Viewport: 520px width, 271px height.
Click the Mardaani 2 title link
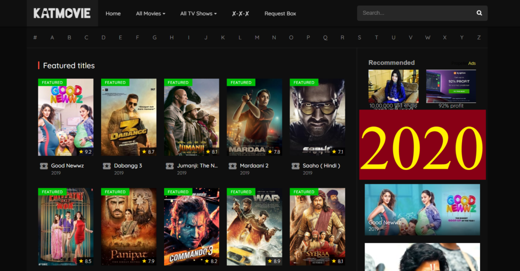point(254,165)
